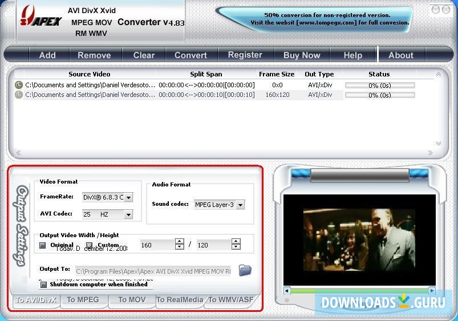Click the green preview seek bar
Image resolution: width=458 pixels, height=321 pixels.
[x=359, y=291]
